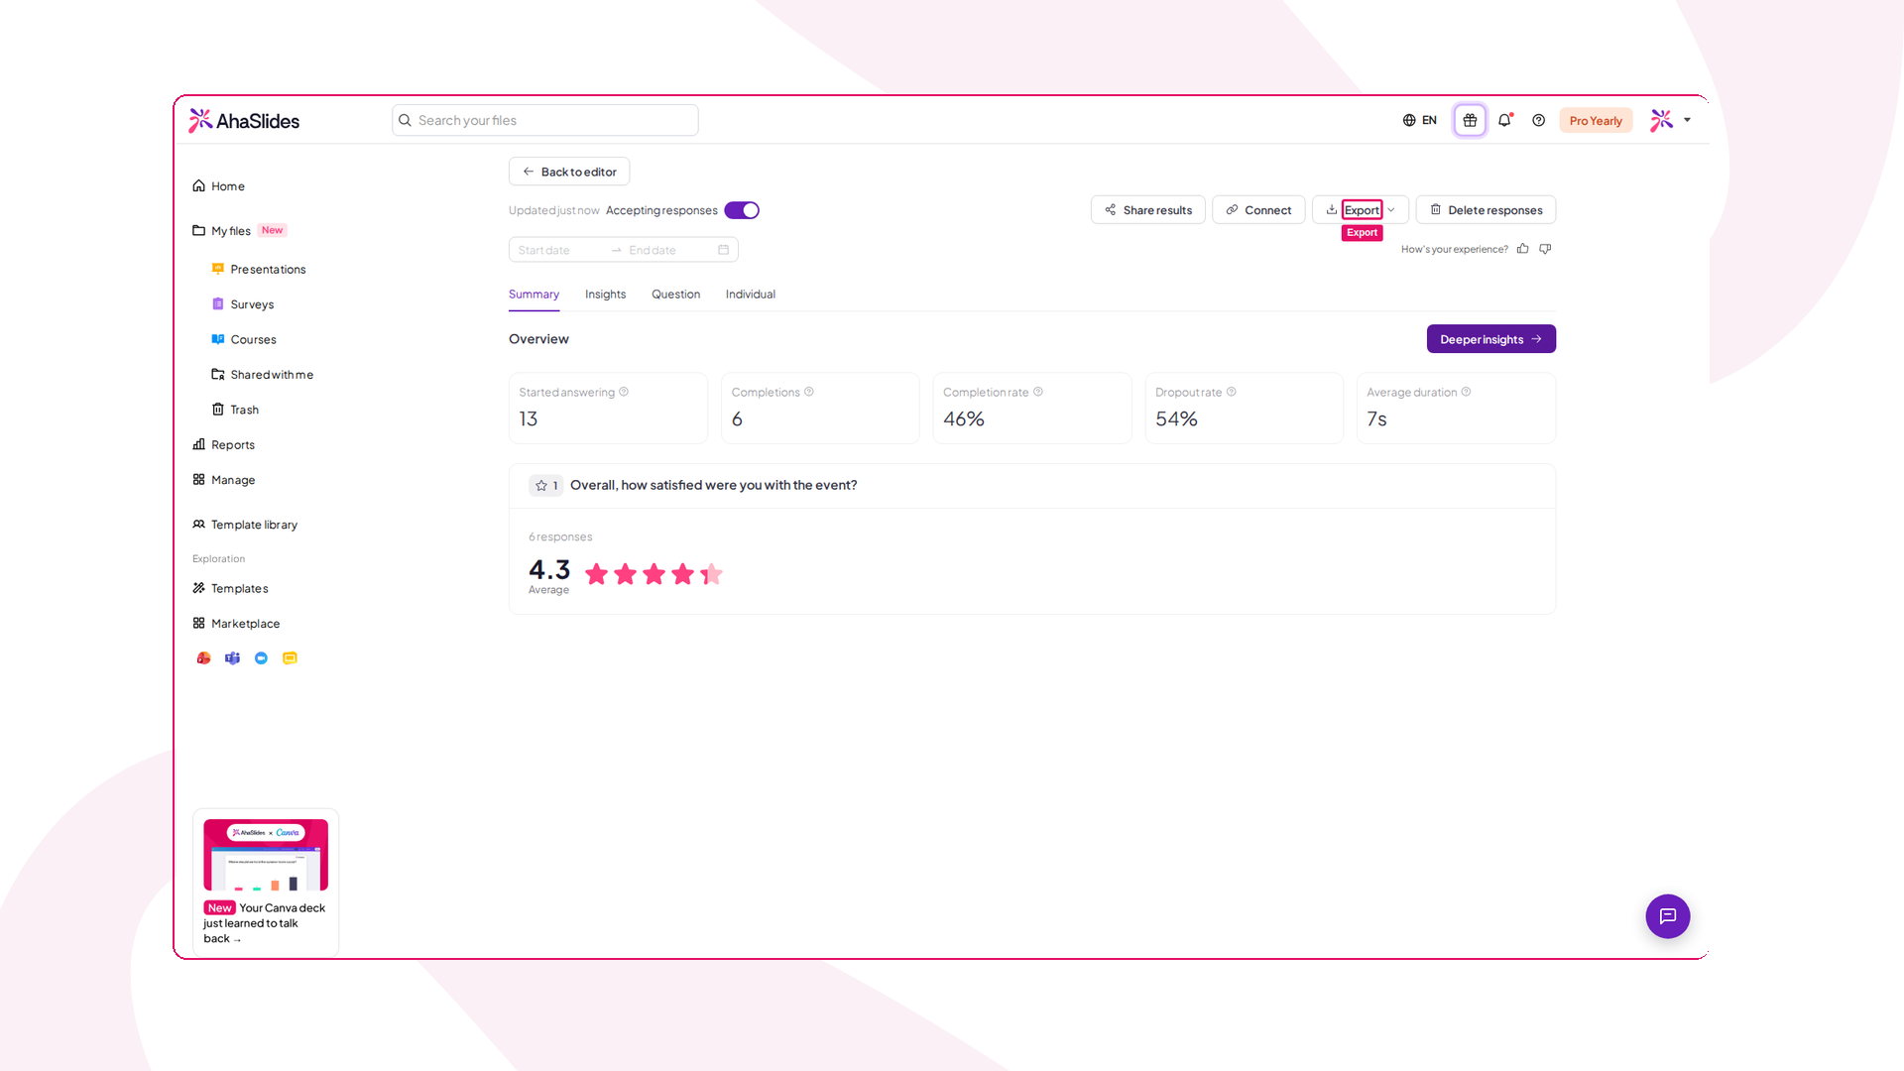The image size is (1904, 1071).
Task: Click the thumbs down feedback icon
Action: click(x=1545, y=249)
